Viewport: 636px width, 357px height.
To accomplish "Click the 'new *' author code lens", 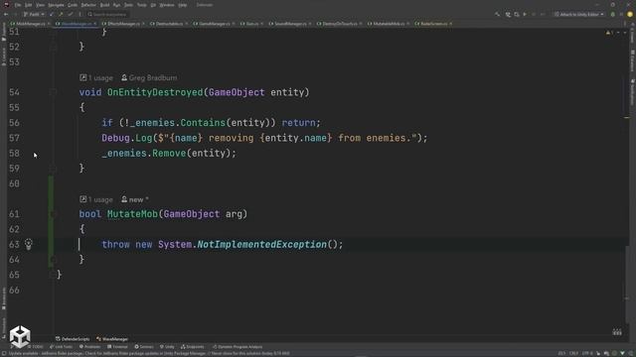I will pyautogui.click(x=139, y=199).
